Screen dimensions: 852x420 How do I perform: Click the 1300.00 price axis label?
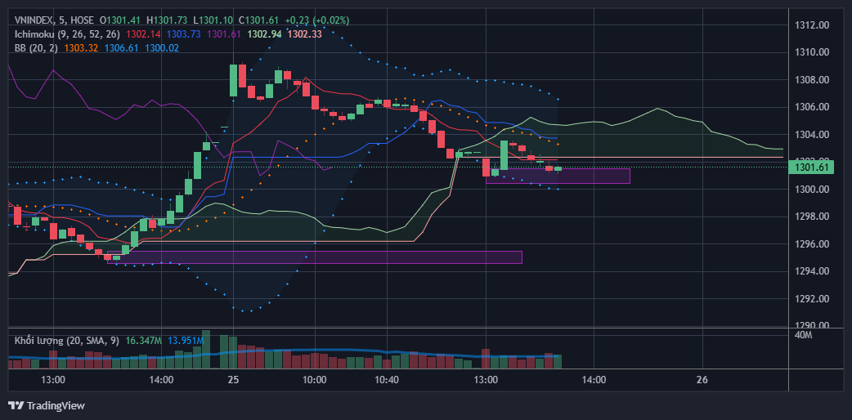[812, 190]
